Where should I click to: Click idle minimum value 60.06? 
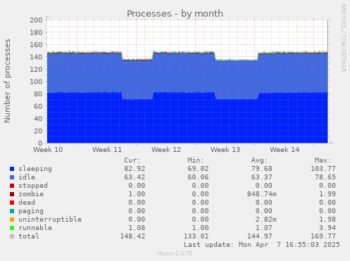tap(198, 177)
